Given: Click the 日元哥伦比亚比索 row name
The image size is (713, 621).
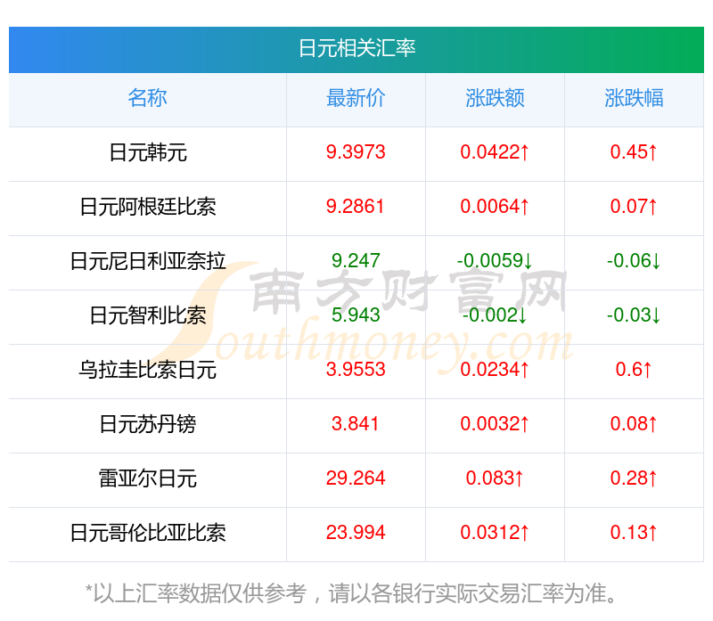Looking at the screenshot, I should [148, 533].
